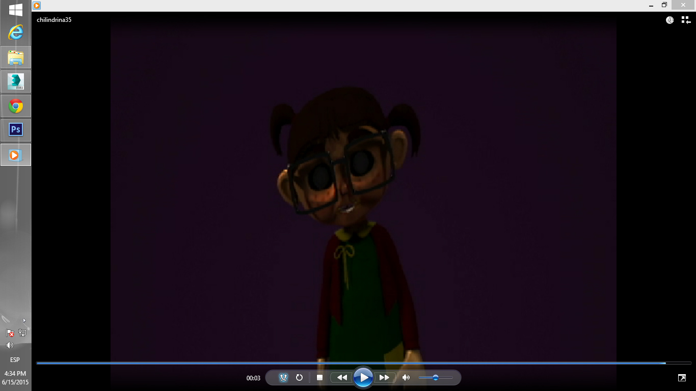Open File Explorer from the taskbar
The height and width of the screenshot is (391, 696).
click(16, 57)
